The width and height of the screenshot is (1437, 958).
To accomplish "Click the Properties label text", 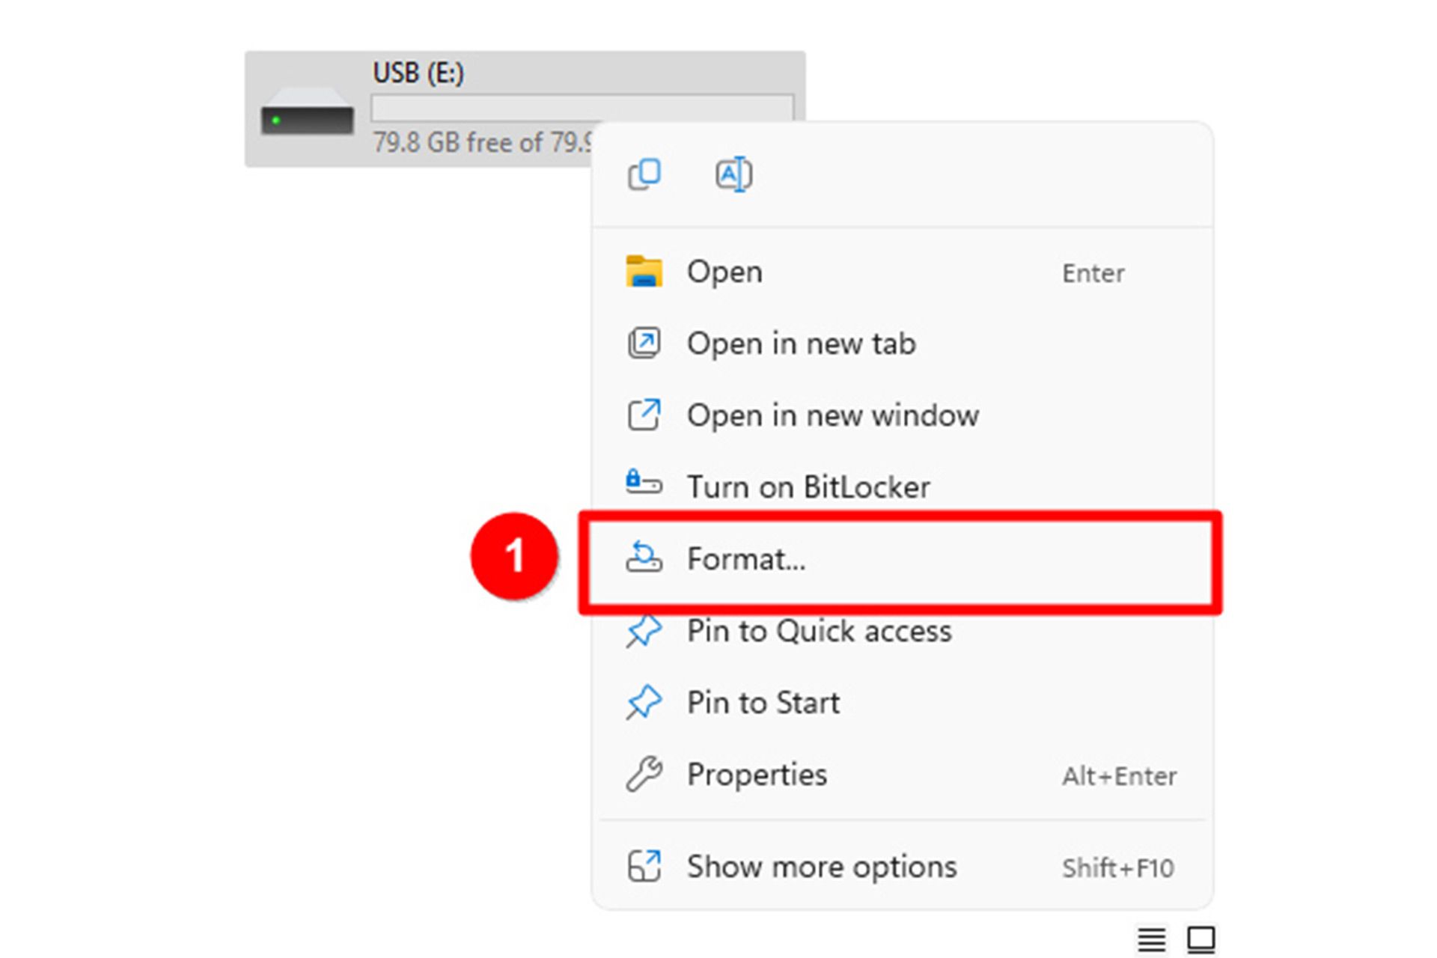I will pyautogui.click(x=757, y=775).
